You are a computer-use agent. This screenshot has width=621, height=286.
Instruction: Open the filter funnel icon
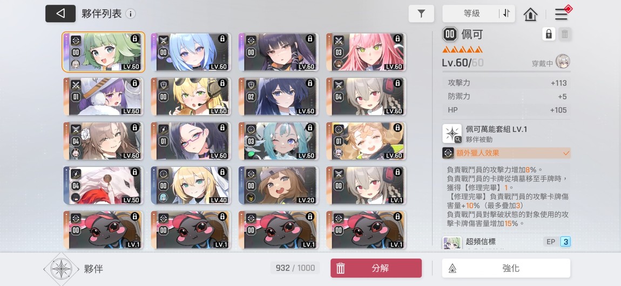pos(421,14)
